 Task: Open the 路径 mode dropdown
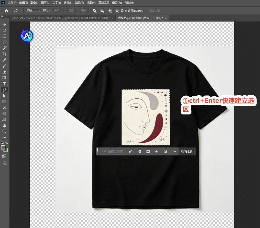(33, 10)
